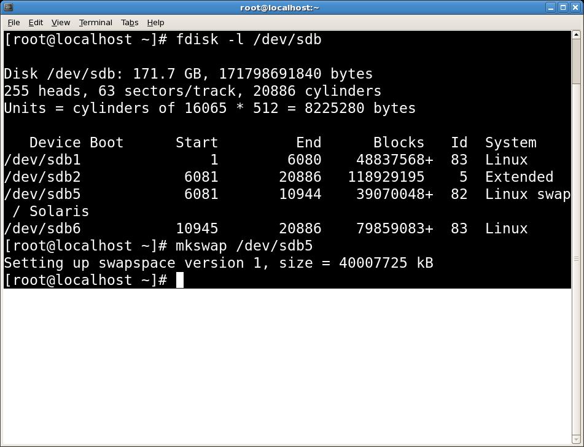Open the File menu

point(14,22)
